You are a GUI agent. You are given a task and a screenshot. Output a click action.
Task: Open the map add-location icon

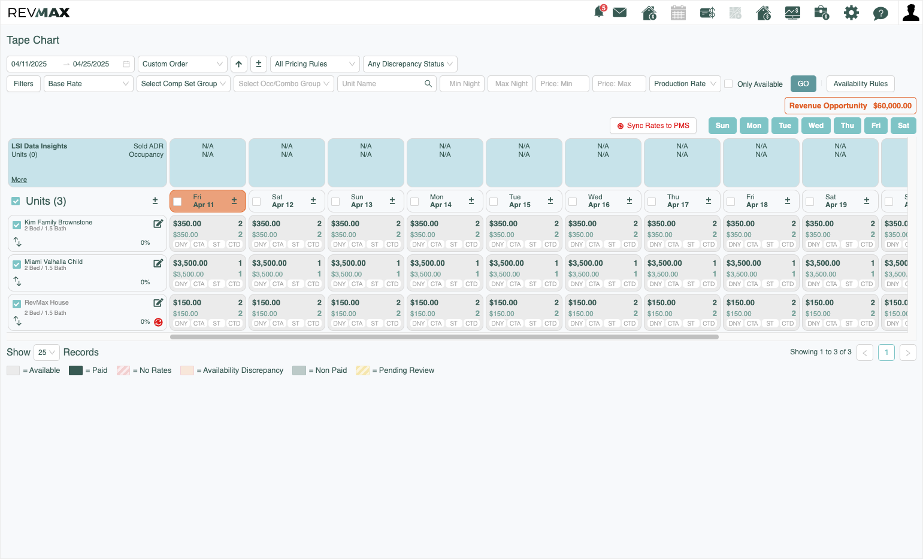[x=736, y=13]
